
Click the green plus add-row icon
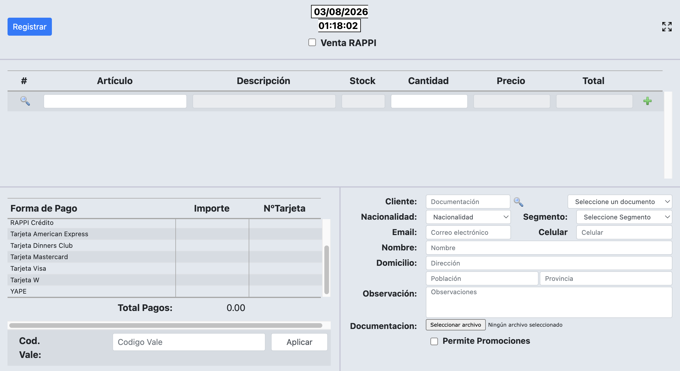pyautogui.click(x=647, y=101)
